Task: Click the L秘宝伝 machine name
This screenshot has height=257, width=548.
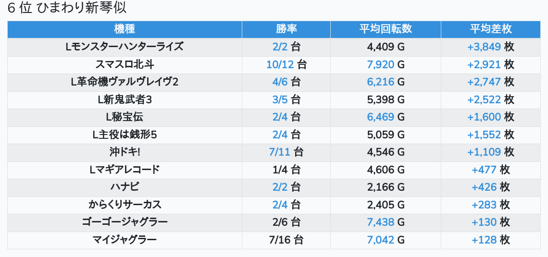Action: (x=125, y=117)
